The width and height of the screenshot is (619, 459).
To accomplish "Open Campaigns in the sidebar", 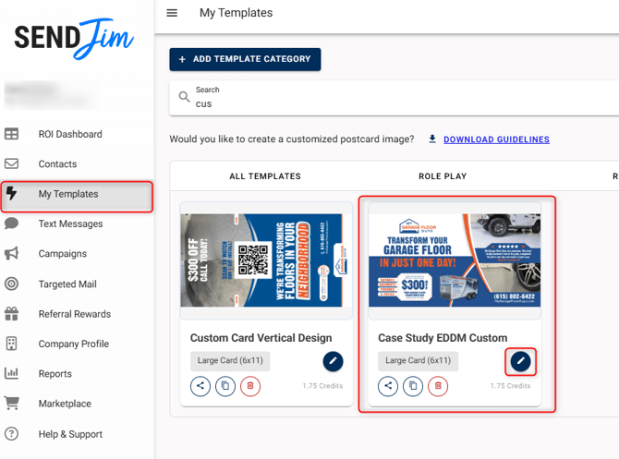I will [62, 253].
